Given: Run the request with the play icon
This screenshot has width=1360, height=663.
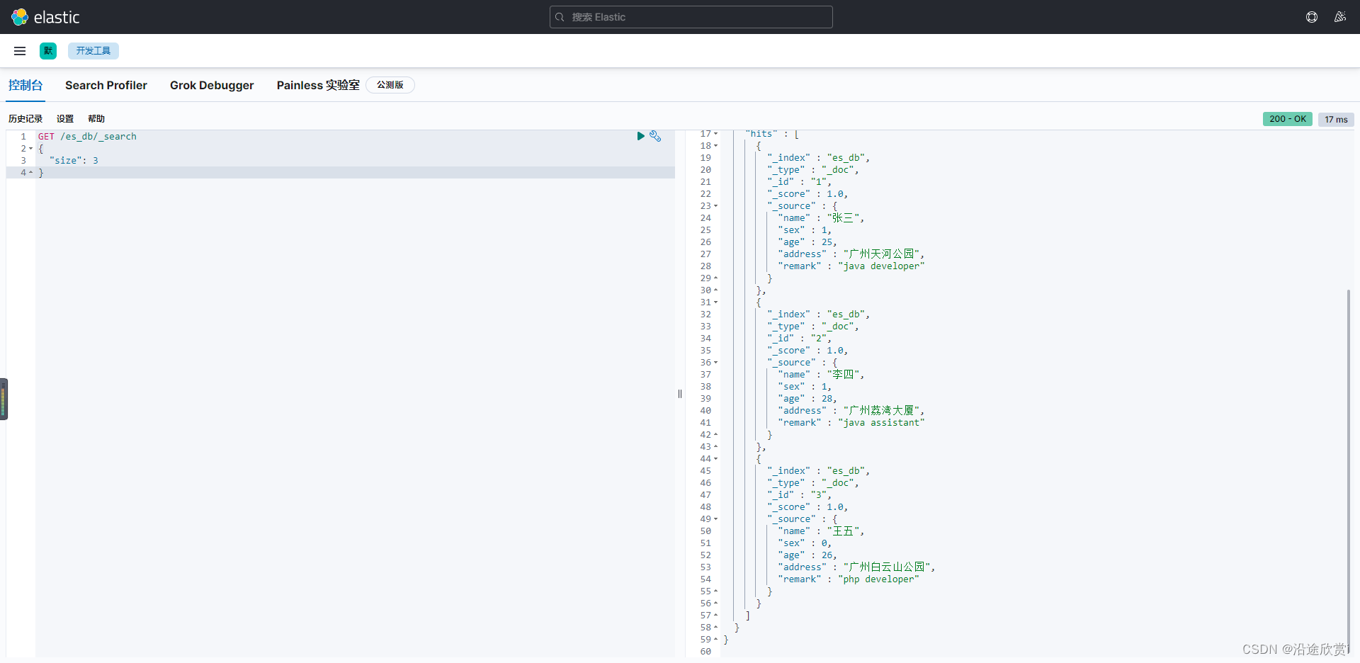Looking at the screenshot, I should point(640,136).
